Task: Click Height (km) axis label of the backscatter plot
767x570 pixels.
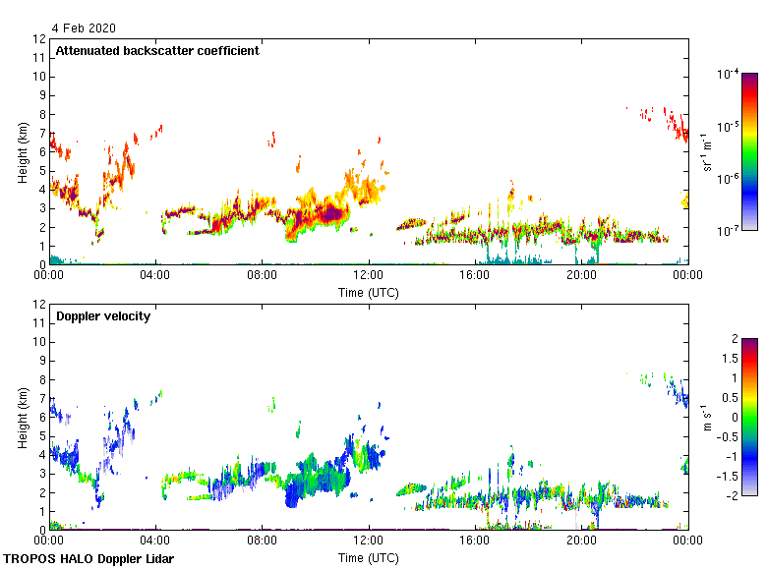Action: (23, 152)
